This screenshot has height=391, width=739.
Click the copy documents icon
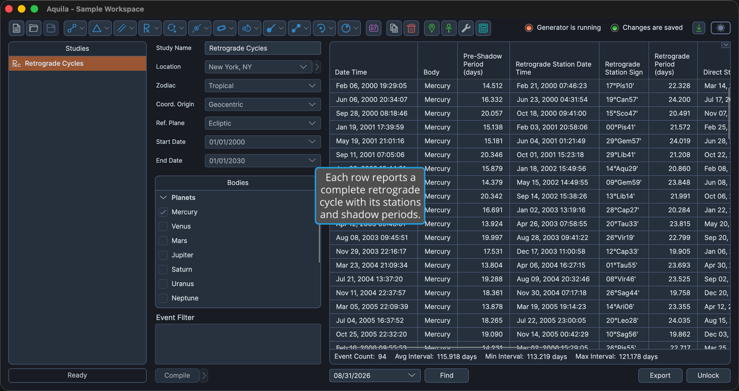(x=394, y=28)
